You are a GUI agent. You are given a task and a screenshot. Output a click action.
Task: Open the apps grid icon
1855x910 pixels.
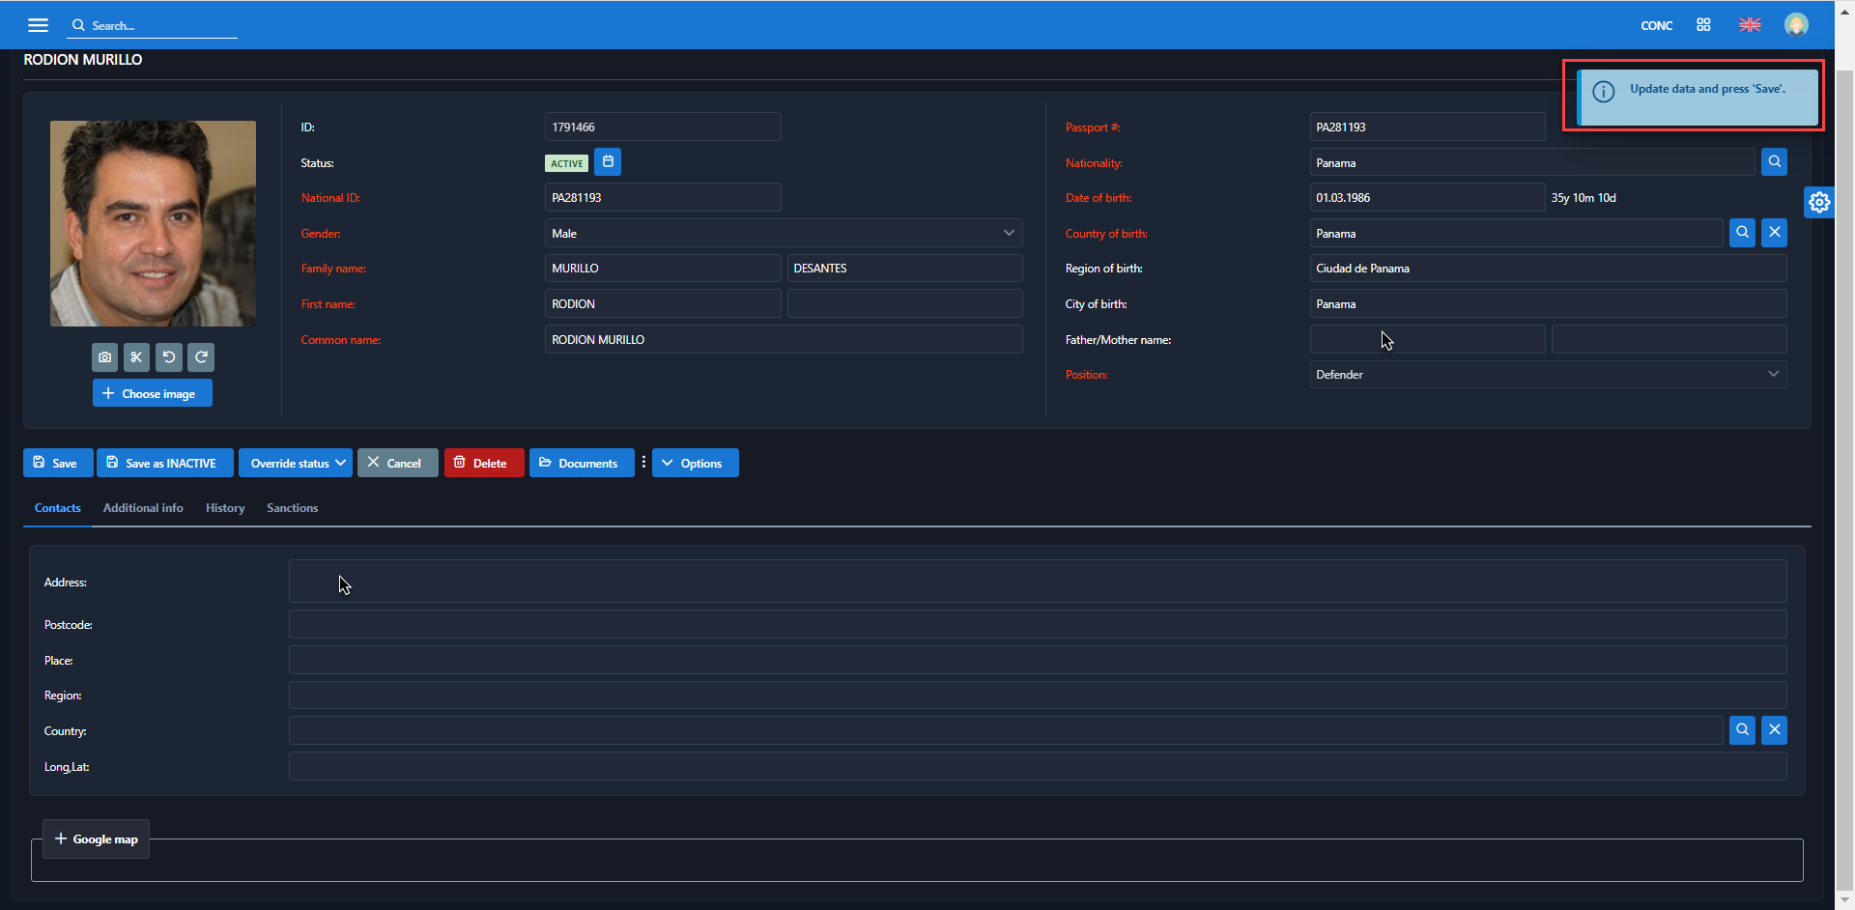pos(1703,25)
